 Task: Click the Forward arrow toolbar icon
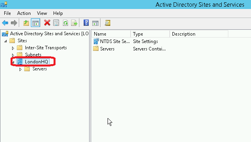(14, 23)
